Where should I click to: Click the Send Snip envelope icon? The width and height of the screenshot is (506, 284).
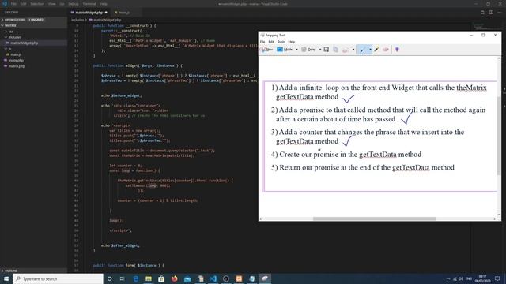coord(346,50)
